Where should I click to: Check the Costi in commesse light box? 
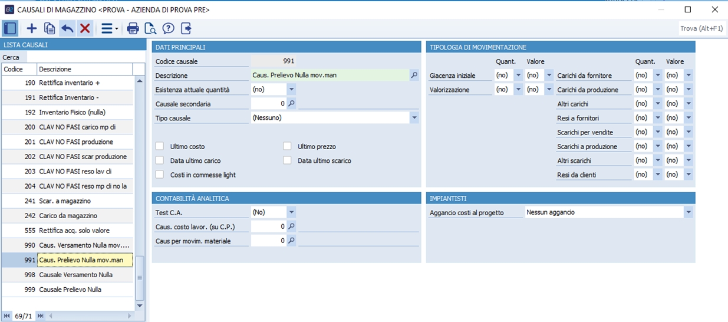pos(160,175)
